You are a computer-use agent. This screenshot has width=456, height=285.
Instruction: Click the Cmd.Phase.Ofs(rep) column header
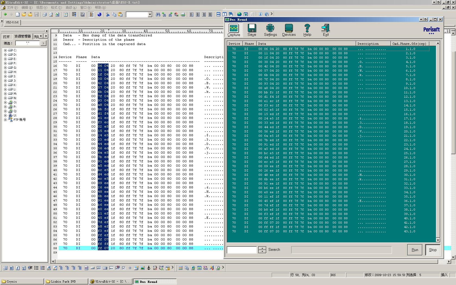[x=410, y=44]
